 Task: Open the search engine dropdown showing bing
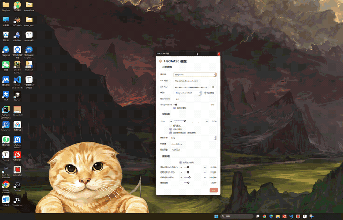coord(193,138)
